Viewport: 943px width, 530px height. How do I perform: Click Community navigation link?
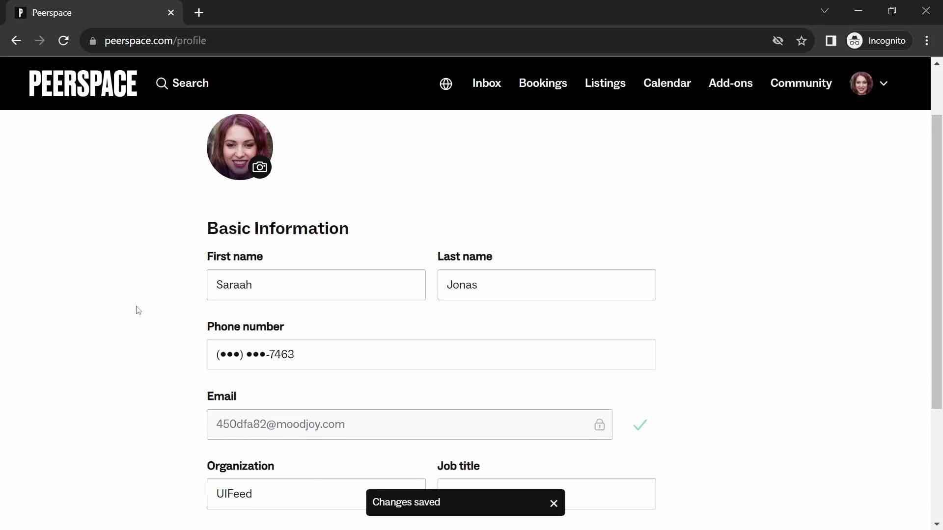pos(801,83)
